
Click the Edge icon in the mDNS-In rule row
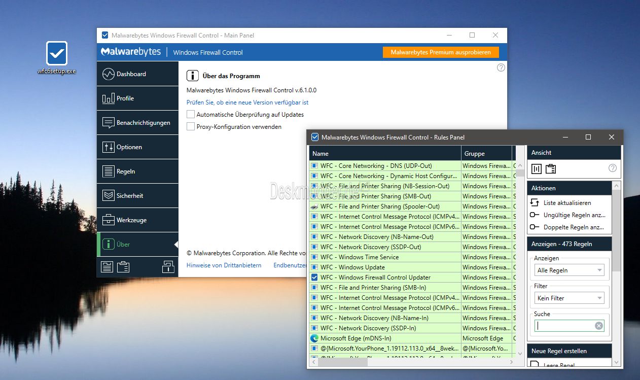click(x=314, y=338)
